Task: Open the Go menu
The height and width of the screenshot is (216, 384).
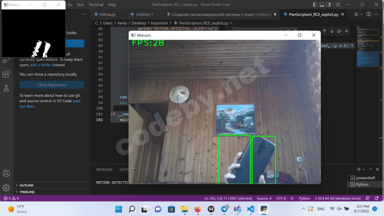Action: point(70,4)
